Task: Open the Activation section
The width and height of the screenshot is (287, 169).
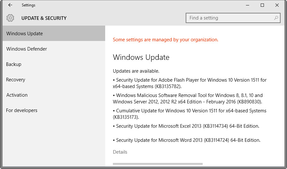Action: [x=54, y=95]
